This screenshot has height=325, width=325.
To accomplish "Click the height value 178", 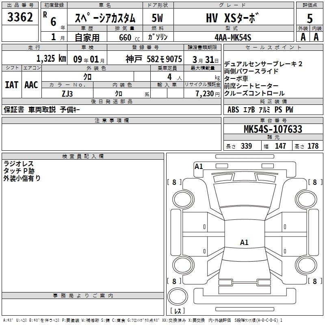I will pos(313,146).
